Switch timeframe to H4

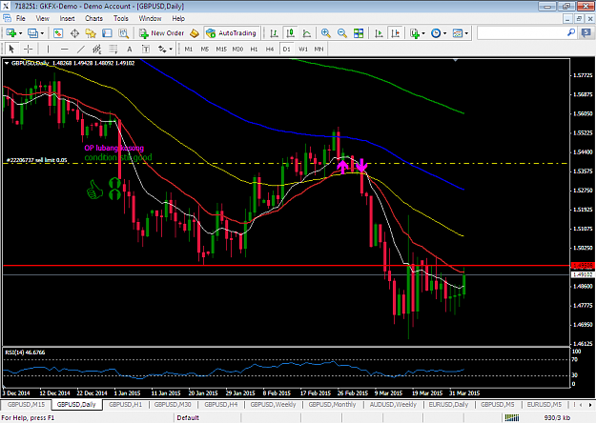[x=270, y=49]
